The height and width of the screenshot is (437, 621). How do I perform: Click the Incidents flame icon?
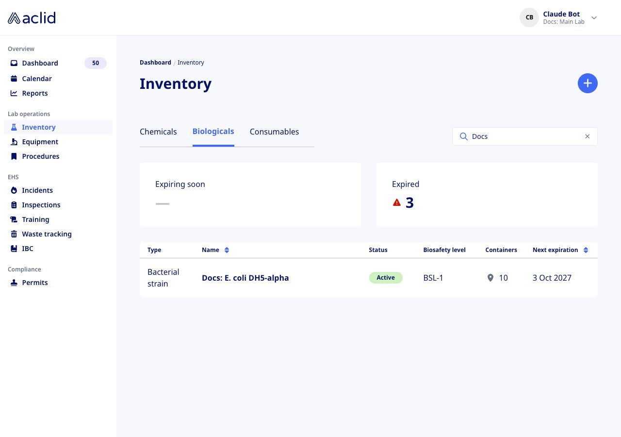(x=14, y=190)
